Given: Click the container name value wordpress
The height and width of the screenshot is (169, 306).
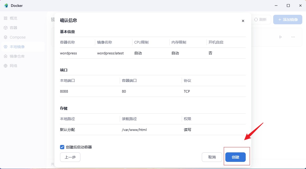Looking at the screenshot, I should click(x=68, y=53).
